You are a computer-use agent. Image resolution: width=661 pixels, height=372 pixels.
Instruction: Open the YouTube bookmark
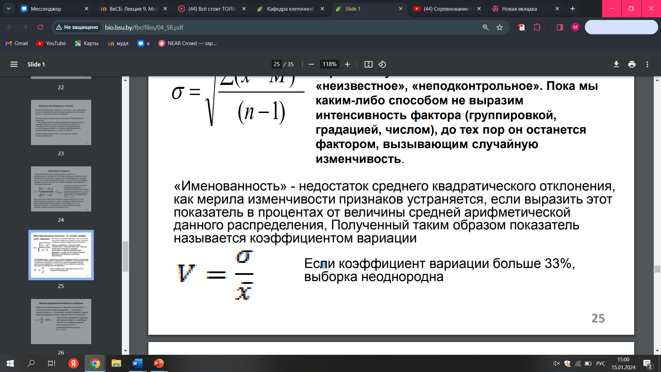51,43
